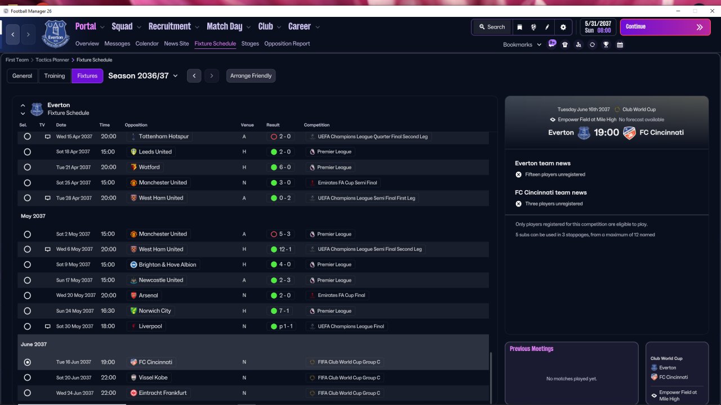Open the calendar grid icon in bookmarks bar
Viewport: 721px width, 405px height.
point(620,45)
